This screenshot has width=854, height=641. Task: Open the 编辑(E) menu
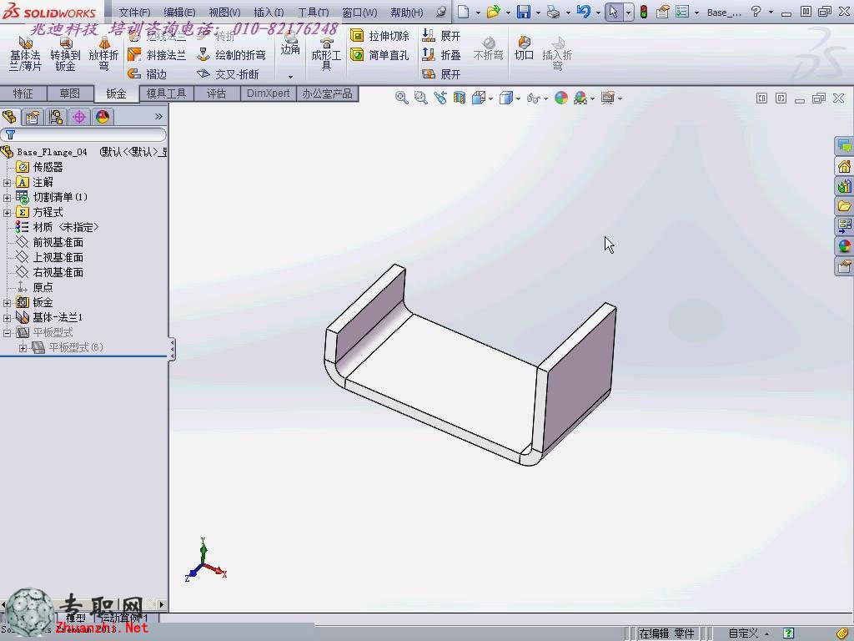point(179,12)
